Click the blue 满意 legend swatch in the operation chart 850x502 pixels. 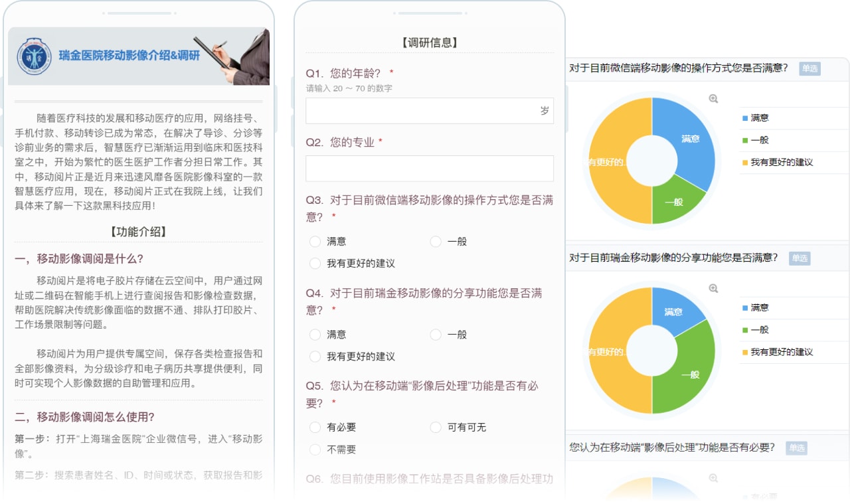coord(745,118)
